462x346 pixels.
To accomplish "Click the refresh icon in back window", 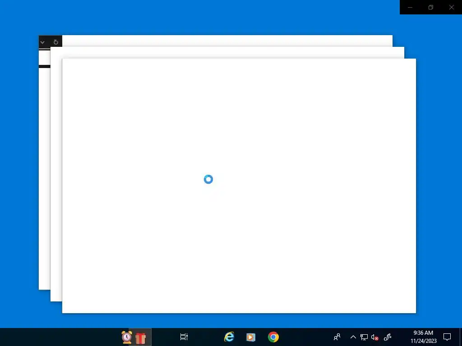I will (55, 42).
